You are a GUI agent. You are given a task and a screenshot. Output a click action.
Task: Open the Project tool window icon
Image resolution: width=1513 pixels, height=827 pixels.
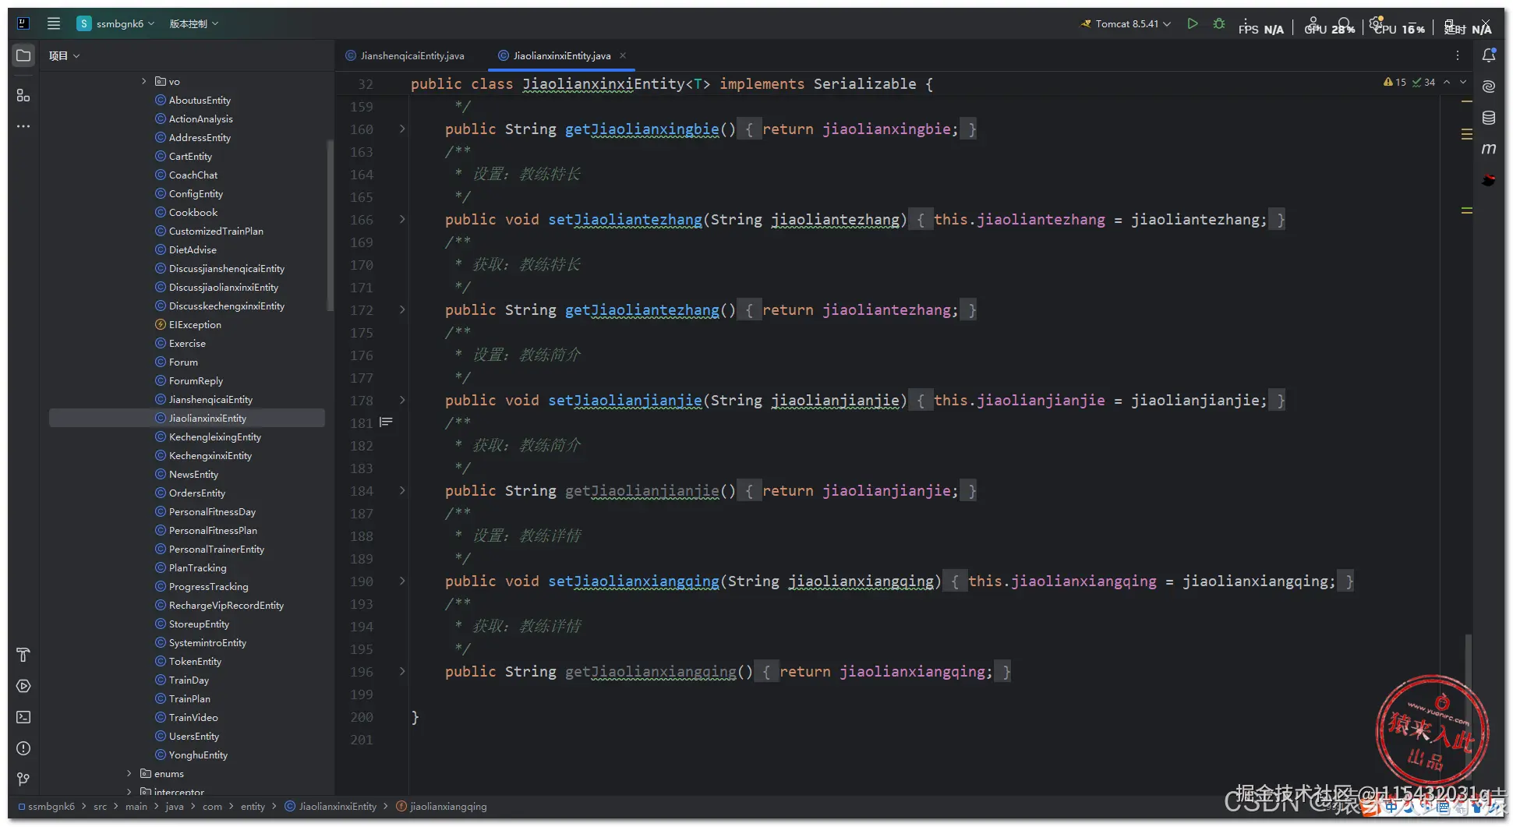pyautogui.click(x=23, y=55)
